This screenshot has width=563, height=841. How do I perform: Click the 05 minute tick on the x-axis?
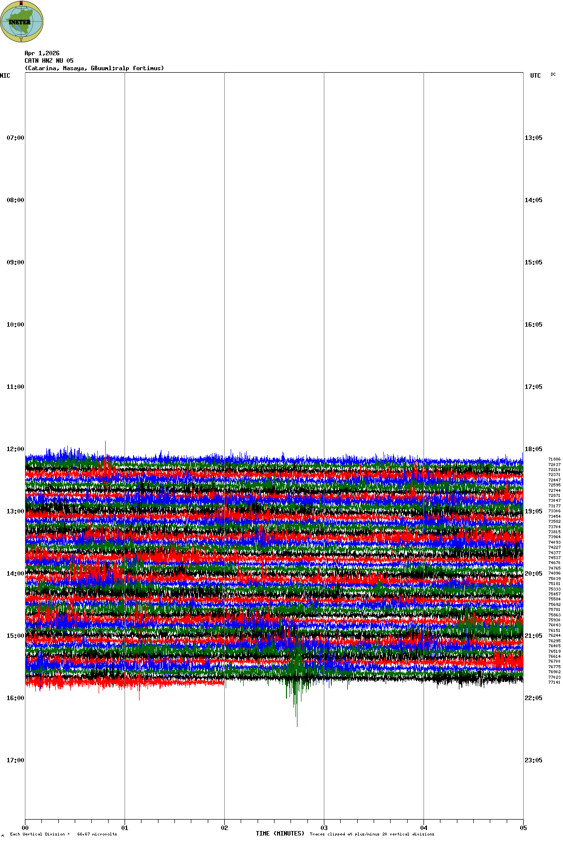click(x=523, y=828)
